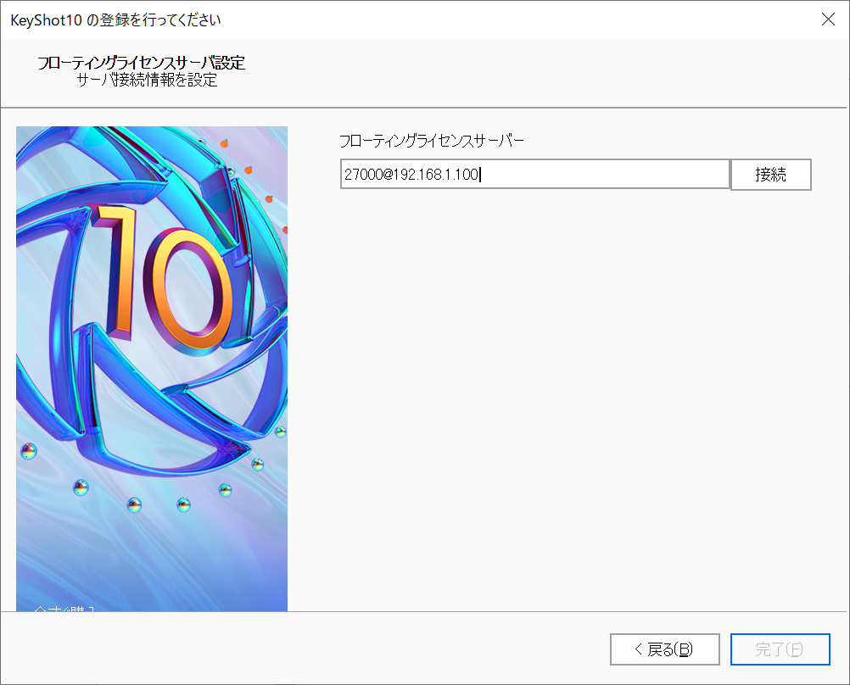Click the フローティングライセンスサーバー label

click(432, 141)
